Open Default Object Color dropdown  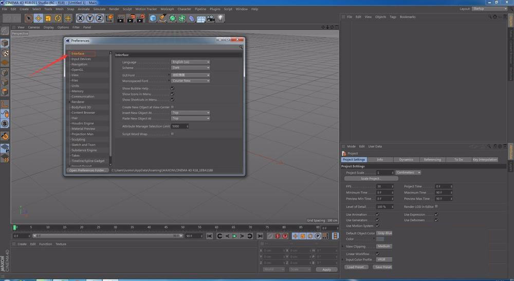(384, 233)
